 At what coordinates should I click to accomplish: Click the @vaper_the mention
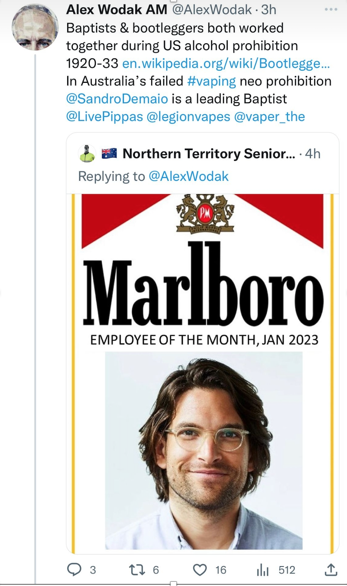[x=269, y=116]
